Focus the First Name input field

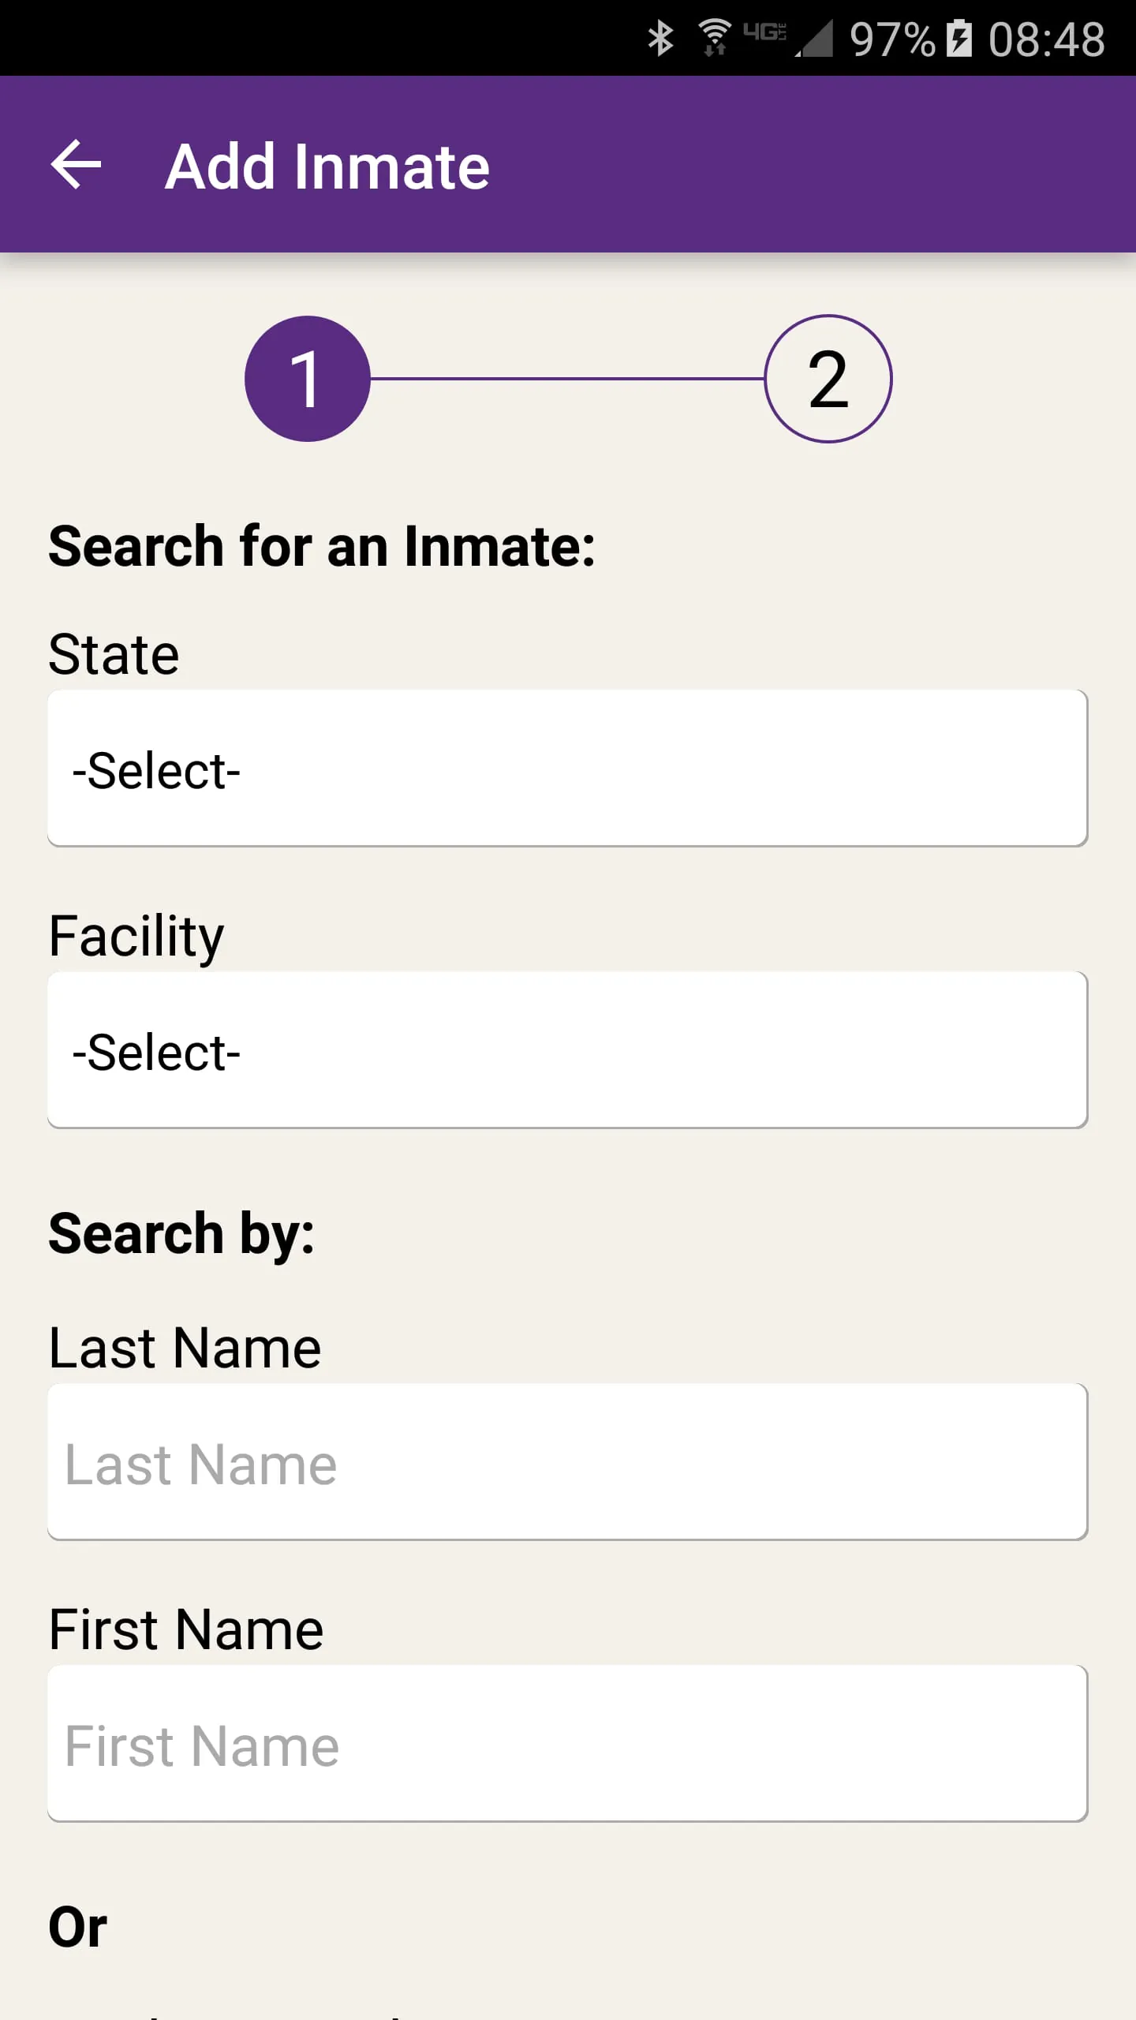pos(568,1744)
